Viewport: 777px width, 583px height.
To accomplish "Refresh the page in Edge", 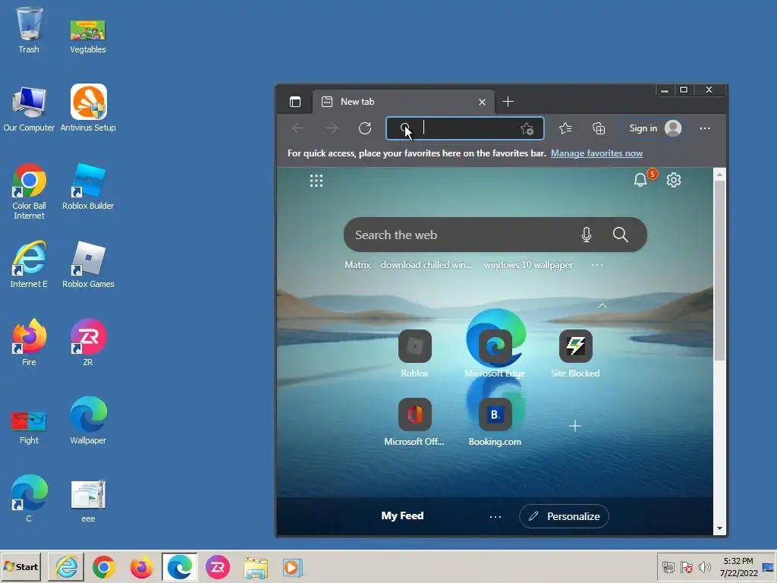I will [365, 128].
